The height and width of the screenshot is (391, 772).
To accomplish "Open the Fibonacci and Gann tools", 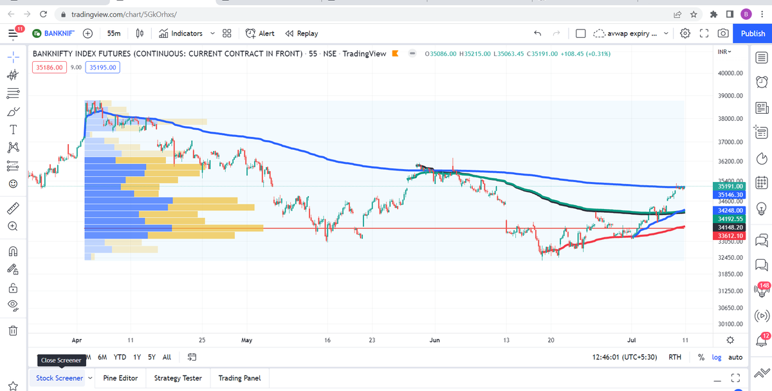I will click(13, 93).
